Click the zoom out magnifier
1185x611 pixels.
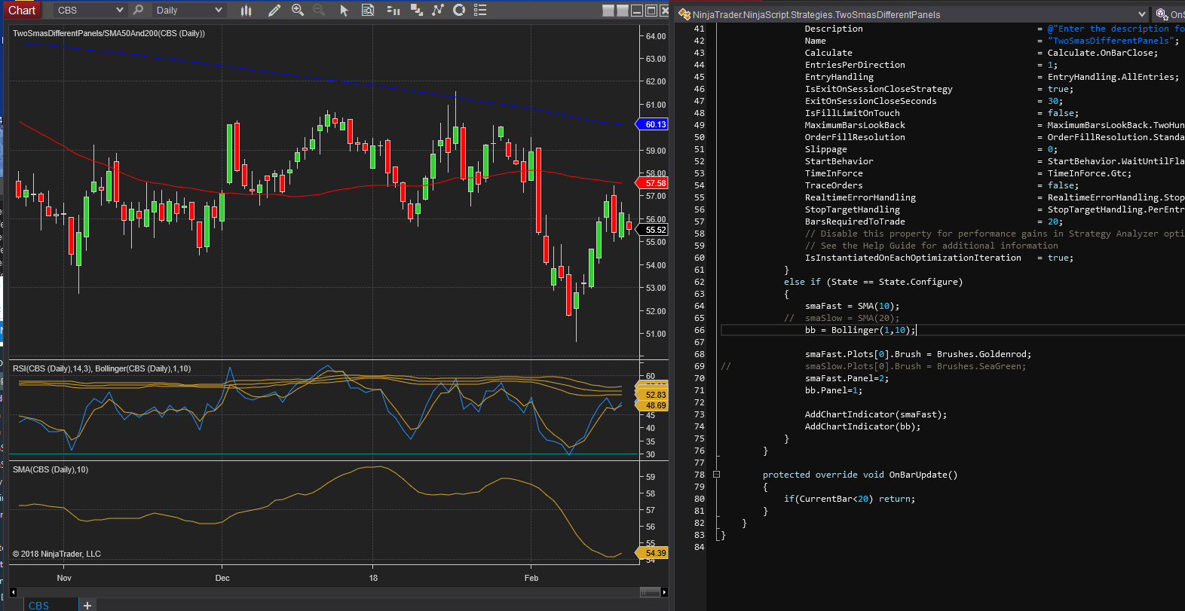pyautogui.click(x=319, y=10)
